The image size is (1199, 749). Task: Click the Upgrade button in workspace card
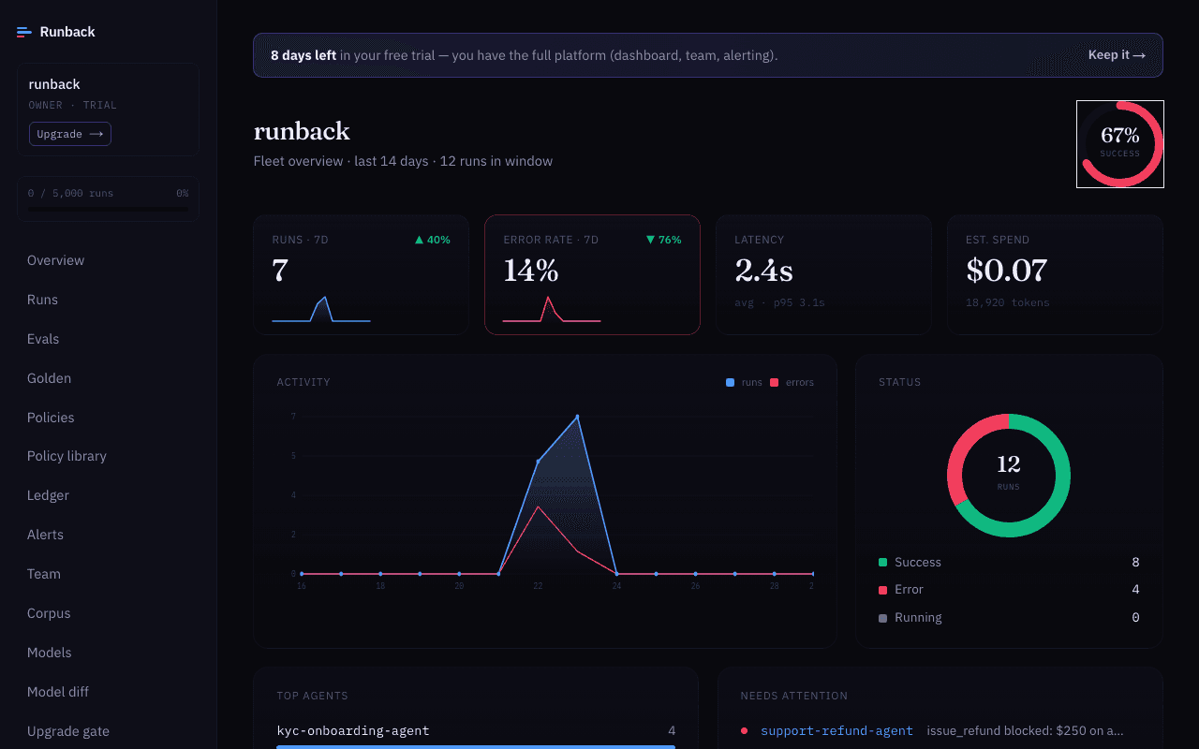[70, 134]
